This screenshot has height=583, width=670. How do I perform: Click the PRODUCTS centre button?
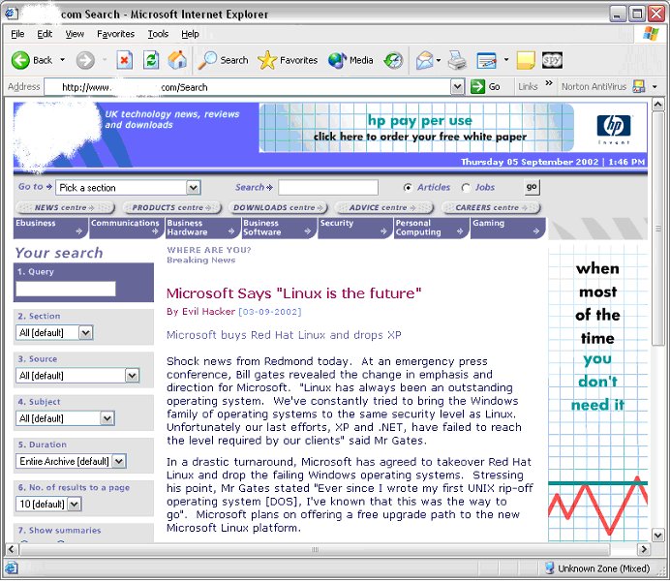coord(171,207)
